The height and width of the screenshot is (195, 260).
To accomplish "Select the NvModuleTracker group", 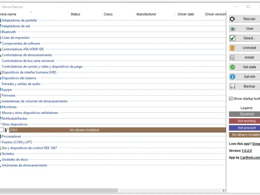I will click(x=14, y=119).
